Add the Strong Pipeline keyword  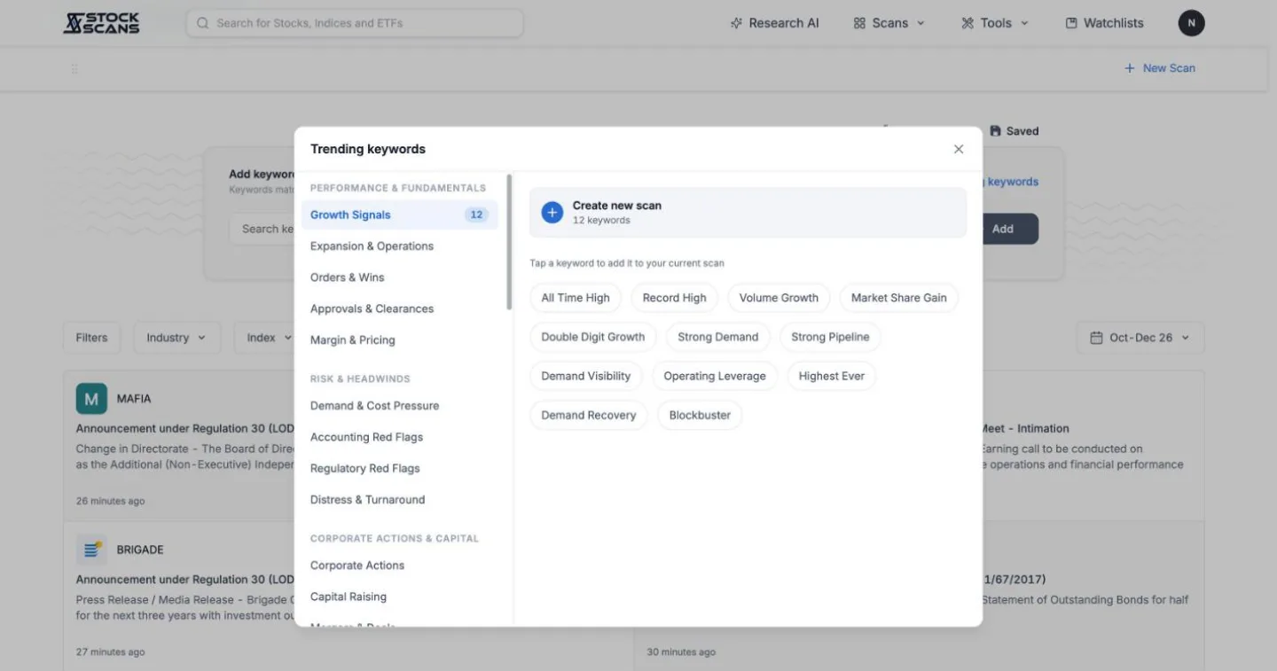pyautogui.click(x=830, y=337)
